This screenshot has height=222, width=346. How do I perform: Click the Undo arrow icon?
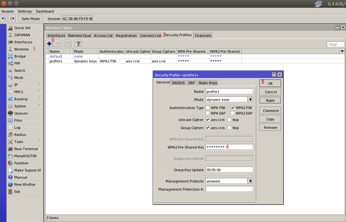tap(4, 19)
